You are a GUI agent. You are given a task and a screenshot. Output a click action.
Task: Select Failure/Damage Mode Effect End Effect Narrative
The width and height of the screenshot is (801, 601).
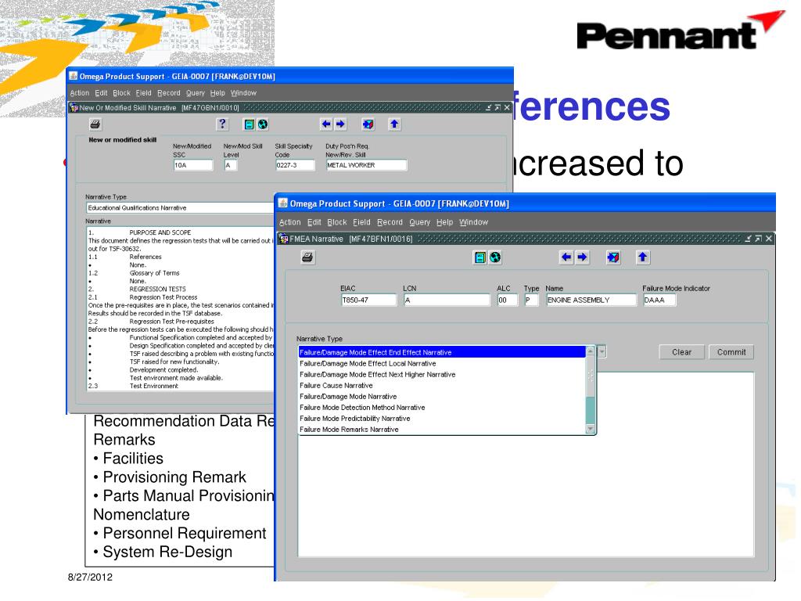click(442, 352)
